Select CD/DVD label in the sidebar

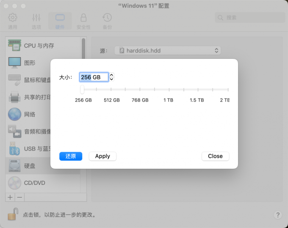(35, 183)
